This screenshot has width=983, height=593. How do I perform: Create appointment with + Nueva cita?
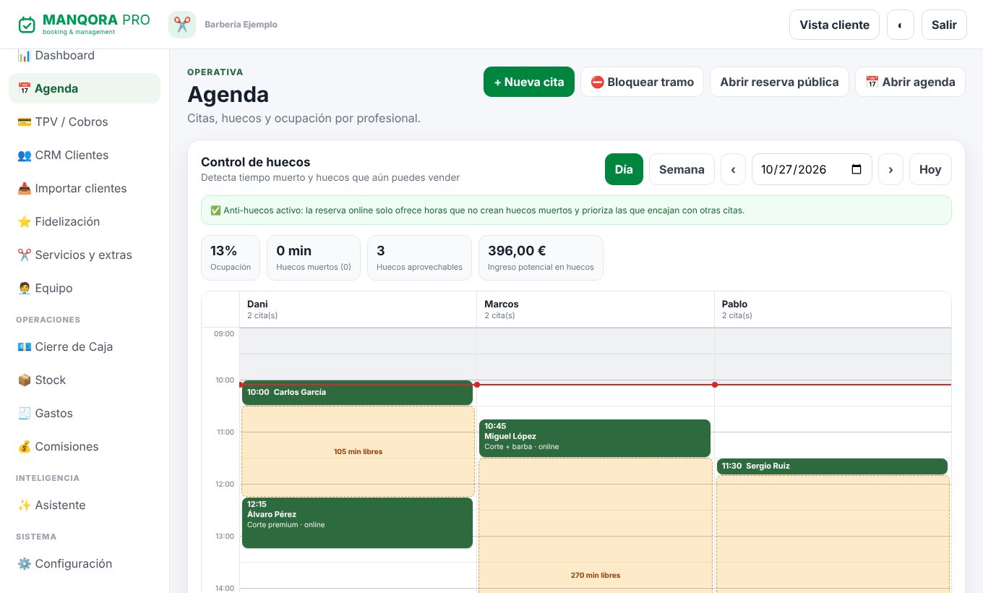tap(529, 82)
